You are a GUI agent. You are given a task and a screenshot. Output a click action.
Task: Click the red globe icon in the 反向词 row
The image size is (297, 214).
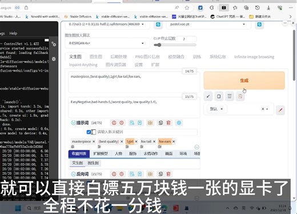click(x=114, y=174)
